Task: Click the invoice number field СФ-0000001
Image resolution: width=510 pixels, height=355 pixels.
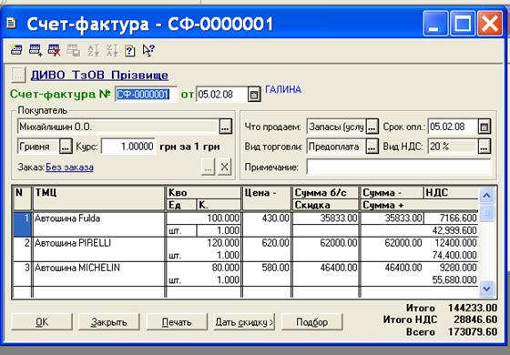Action: [x=146, y=95]
